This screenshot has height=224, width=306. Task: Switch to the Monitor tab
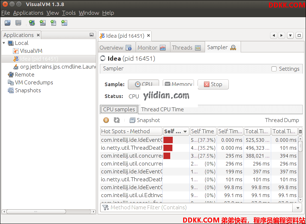tap(153, 48)
